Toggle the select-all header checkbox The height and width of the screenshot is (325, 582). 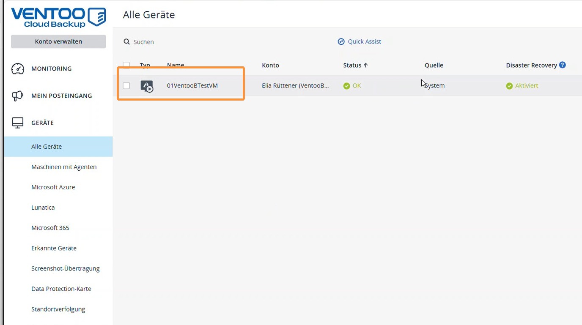pyautogui.click(x=126, y=65)
